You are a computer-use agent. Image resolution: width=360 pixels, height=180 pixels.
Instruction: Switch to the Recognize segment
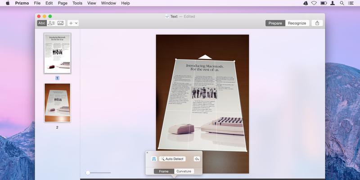(x=297, y=23)
